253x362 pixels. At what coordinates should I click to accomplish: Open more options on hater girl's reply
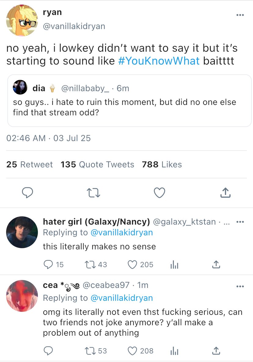240,222
